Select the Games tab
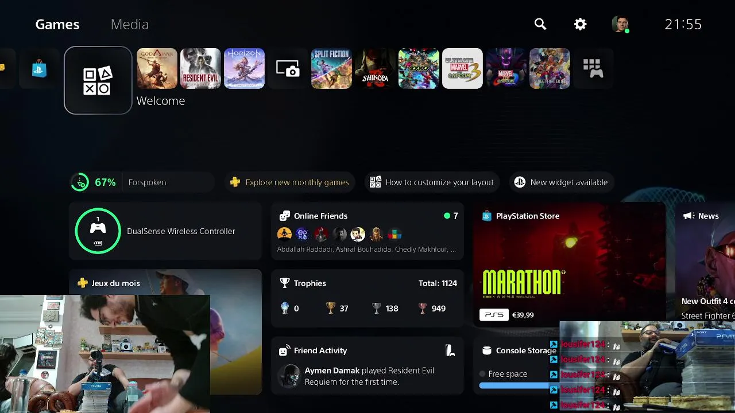 57,24
